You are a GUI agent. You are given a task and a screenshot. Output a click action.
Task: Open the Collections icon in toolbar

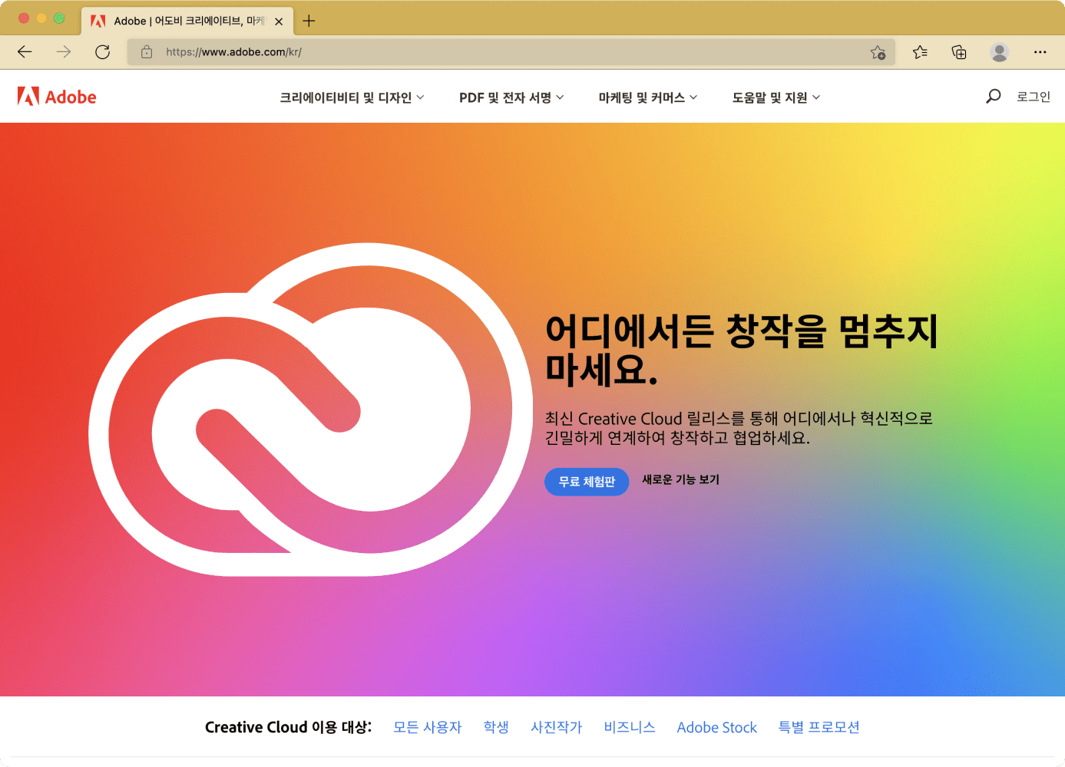959,52
